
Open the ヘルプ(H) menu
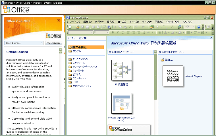click(187, 22)
